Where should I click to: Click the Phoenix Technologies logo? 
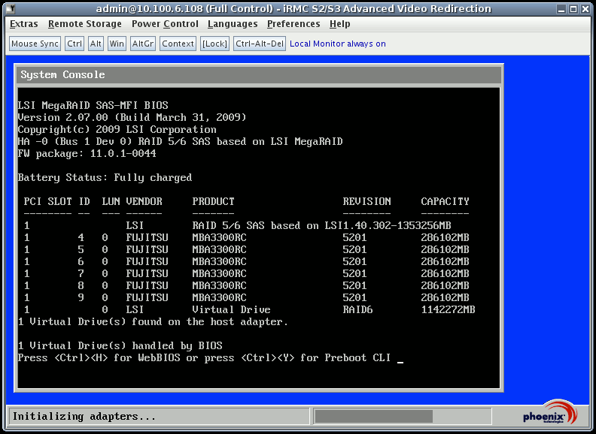tap(549, 412)
